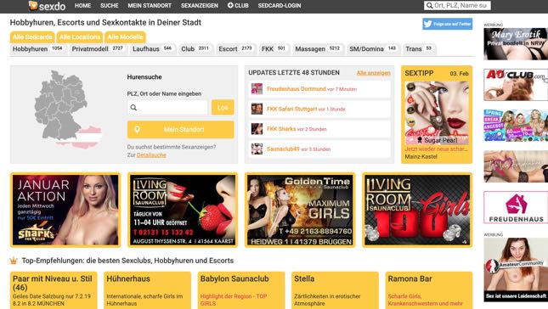Select the Alle Locations tab
This screenshot has width=548, height=309.
pos(79,37)
